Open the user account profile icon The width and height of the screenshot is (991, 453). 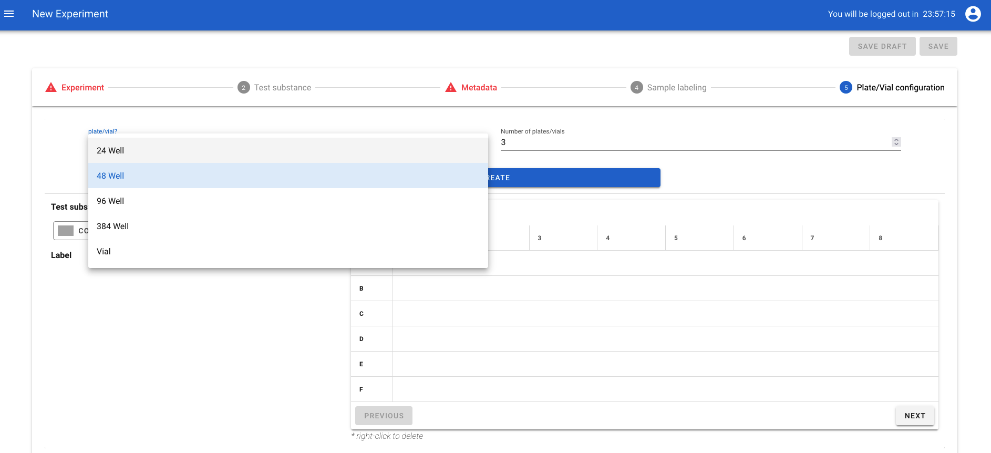click(x=973, y=14)
